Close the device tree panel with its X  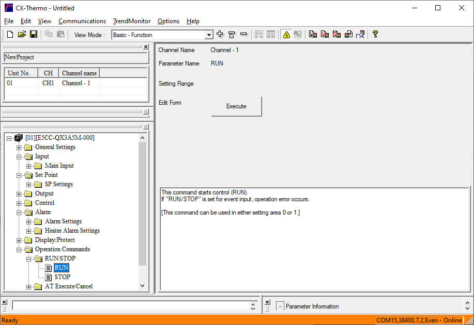pos(146,126)
